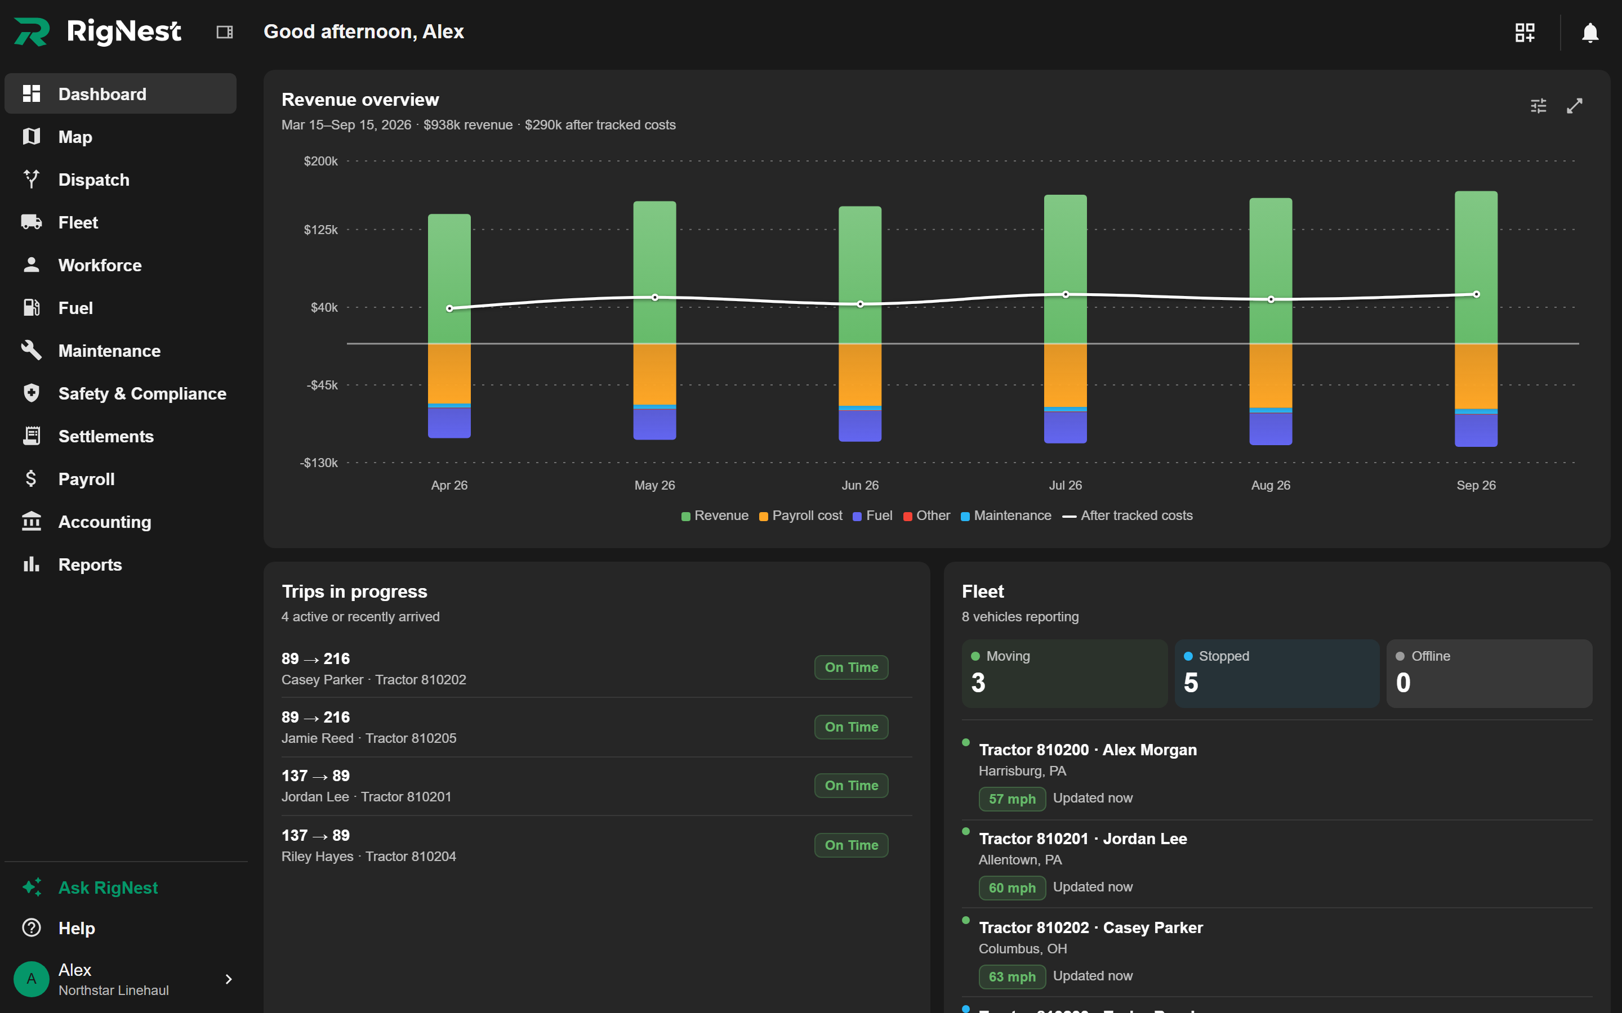Toggle Other series legend item

click(x=926, y=516)
